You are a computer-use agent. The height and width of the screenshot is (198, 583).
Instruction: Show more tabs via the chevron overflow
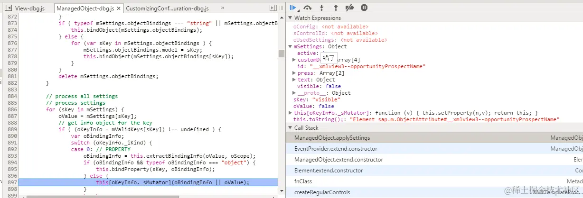tap(223, 8)
